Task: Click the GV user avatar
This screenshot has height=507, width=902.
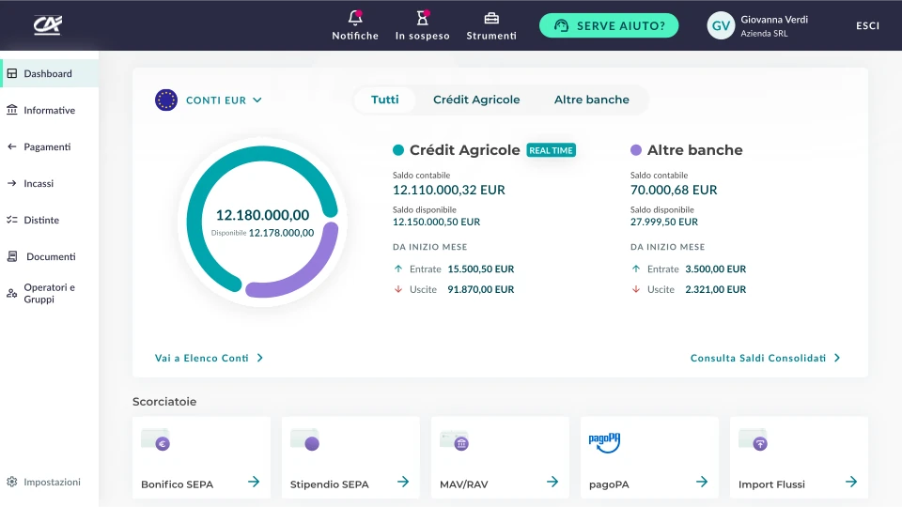Action: [721, 26]
